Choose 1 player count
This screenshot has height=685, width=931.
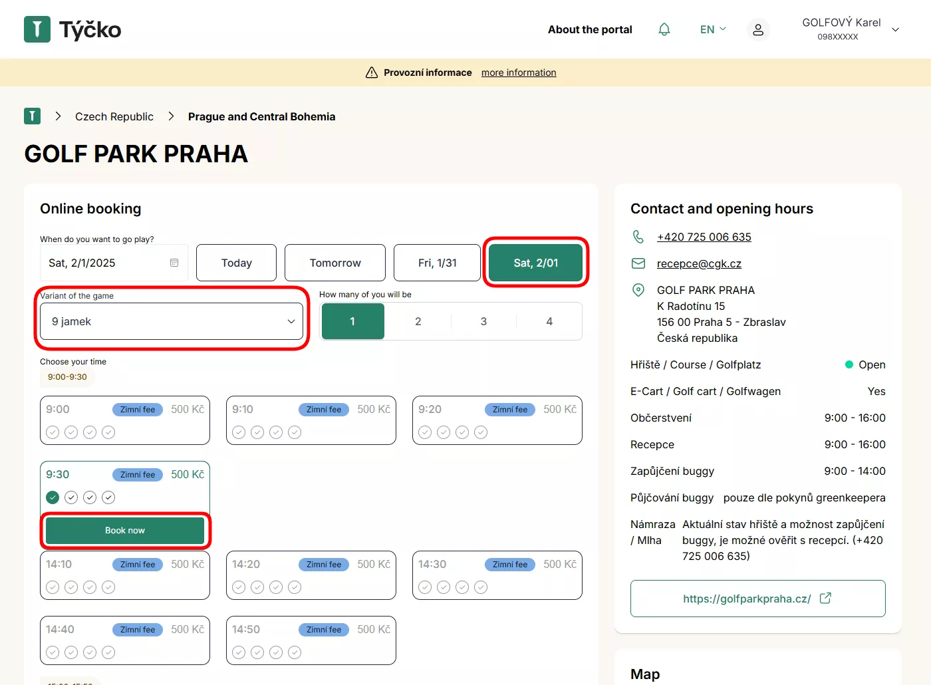point(352,321)
